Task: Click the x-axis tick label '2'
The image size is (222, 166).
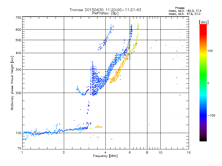Action: (x=64, y=152)
